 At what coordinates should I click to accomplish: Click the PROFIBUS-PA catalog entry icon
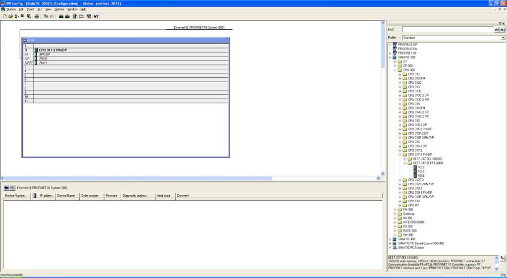pyautogui.click(x=395, y=49)
